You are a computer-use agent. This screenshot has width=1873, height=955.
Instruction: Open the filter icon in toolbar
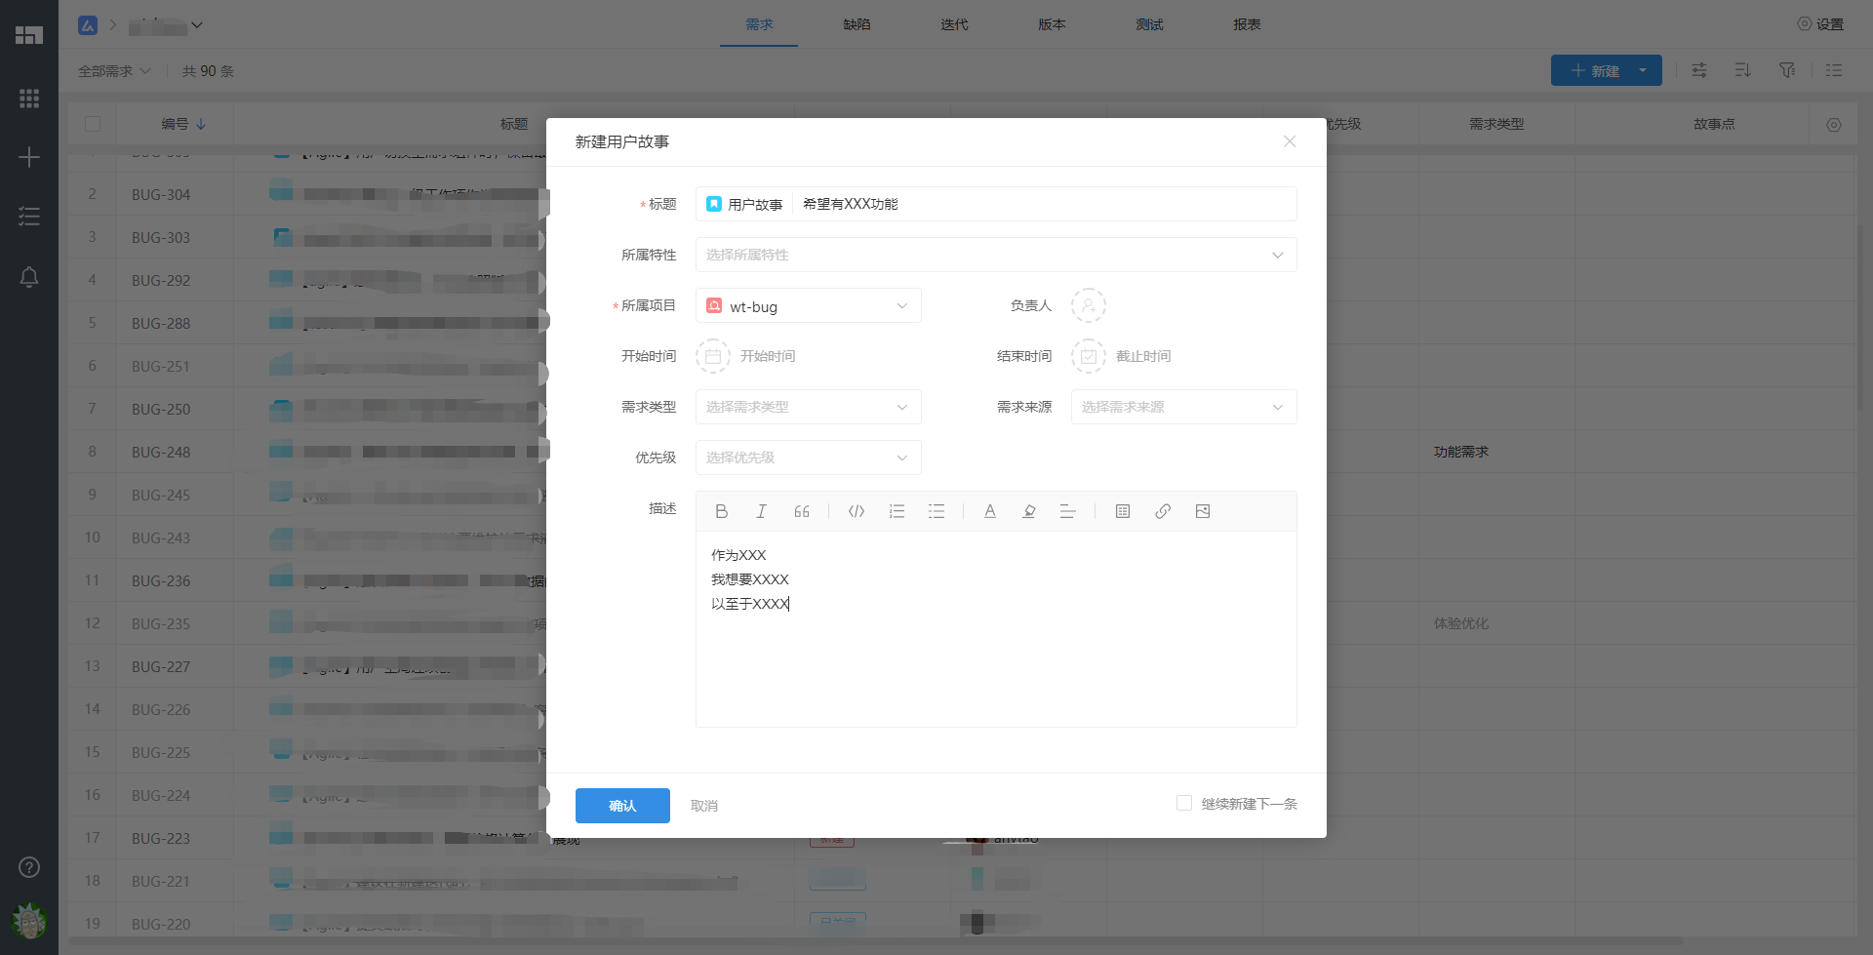coord(1787,70)
